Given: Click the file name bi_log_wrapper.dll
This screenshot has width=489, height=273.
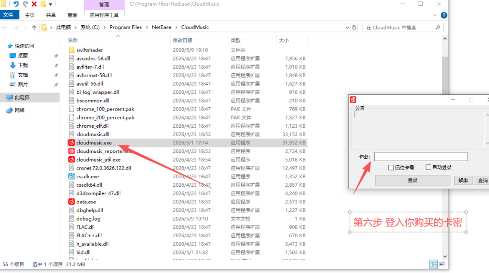Looking at the screenshot, I should tap(97, 92).
